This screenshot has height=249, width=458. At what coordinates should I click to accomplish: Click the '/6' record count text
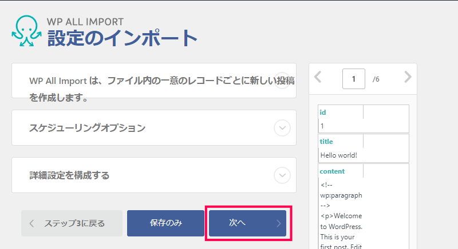point(376,79)
